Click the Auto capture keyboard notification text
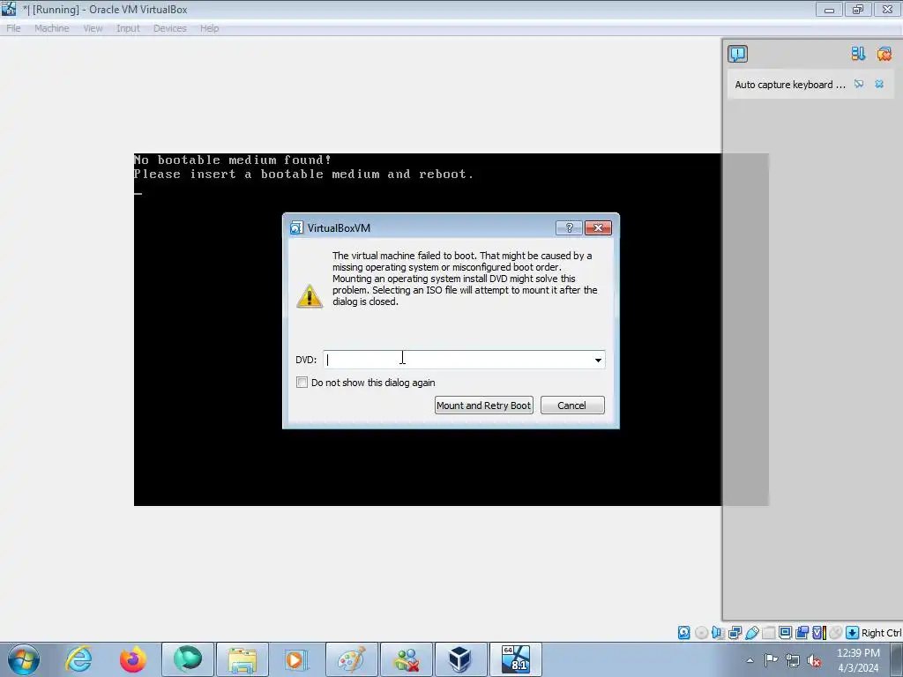The width and height of the screenshot is (903, 677). [x=789, y=85]
